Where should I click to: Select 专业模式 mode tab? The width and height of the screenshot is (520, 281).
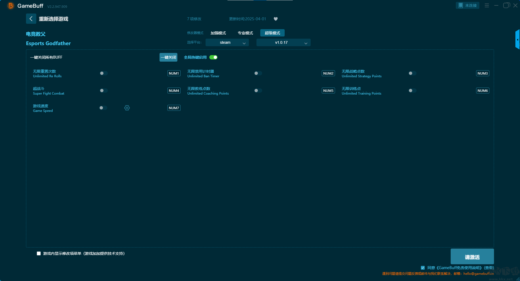coord(245,33)
